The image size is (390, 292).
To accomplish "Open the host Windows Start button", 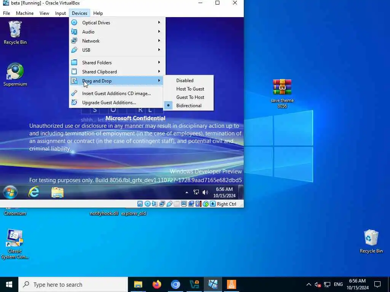I will 9,284.
